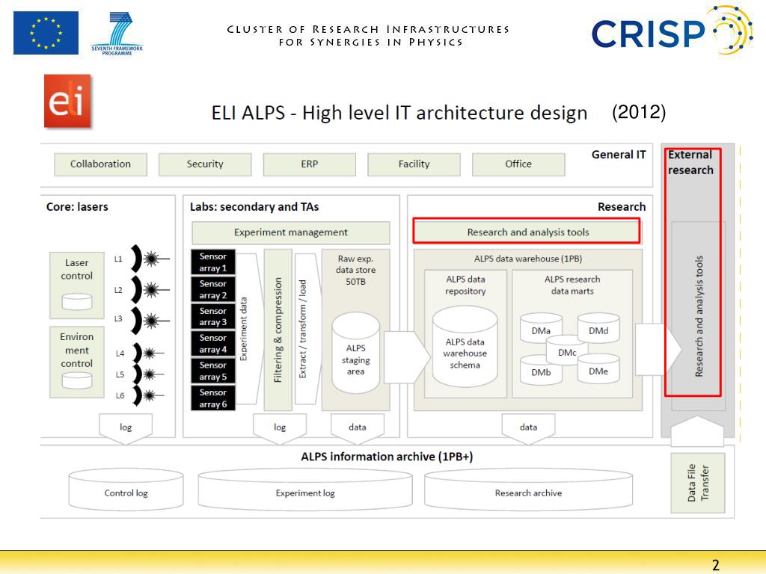Click the "General IT" label
This screenshot has height=574, width=766.
pos(619,155)
